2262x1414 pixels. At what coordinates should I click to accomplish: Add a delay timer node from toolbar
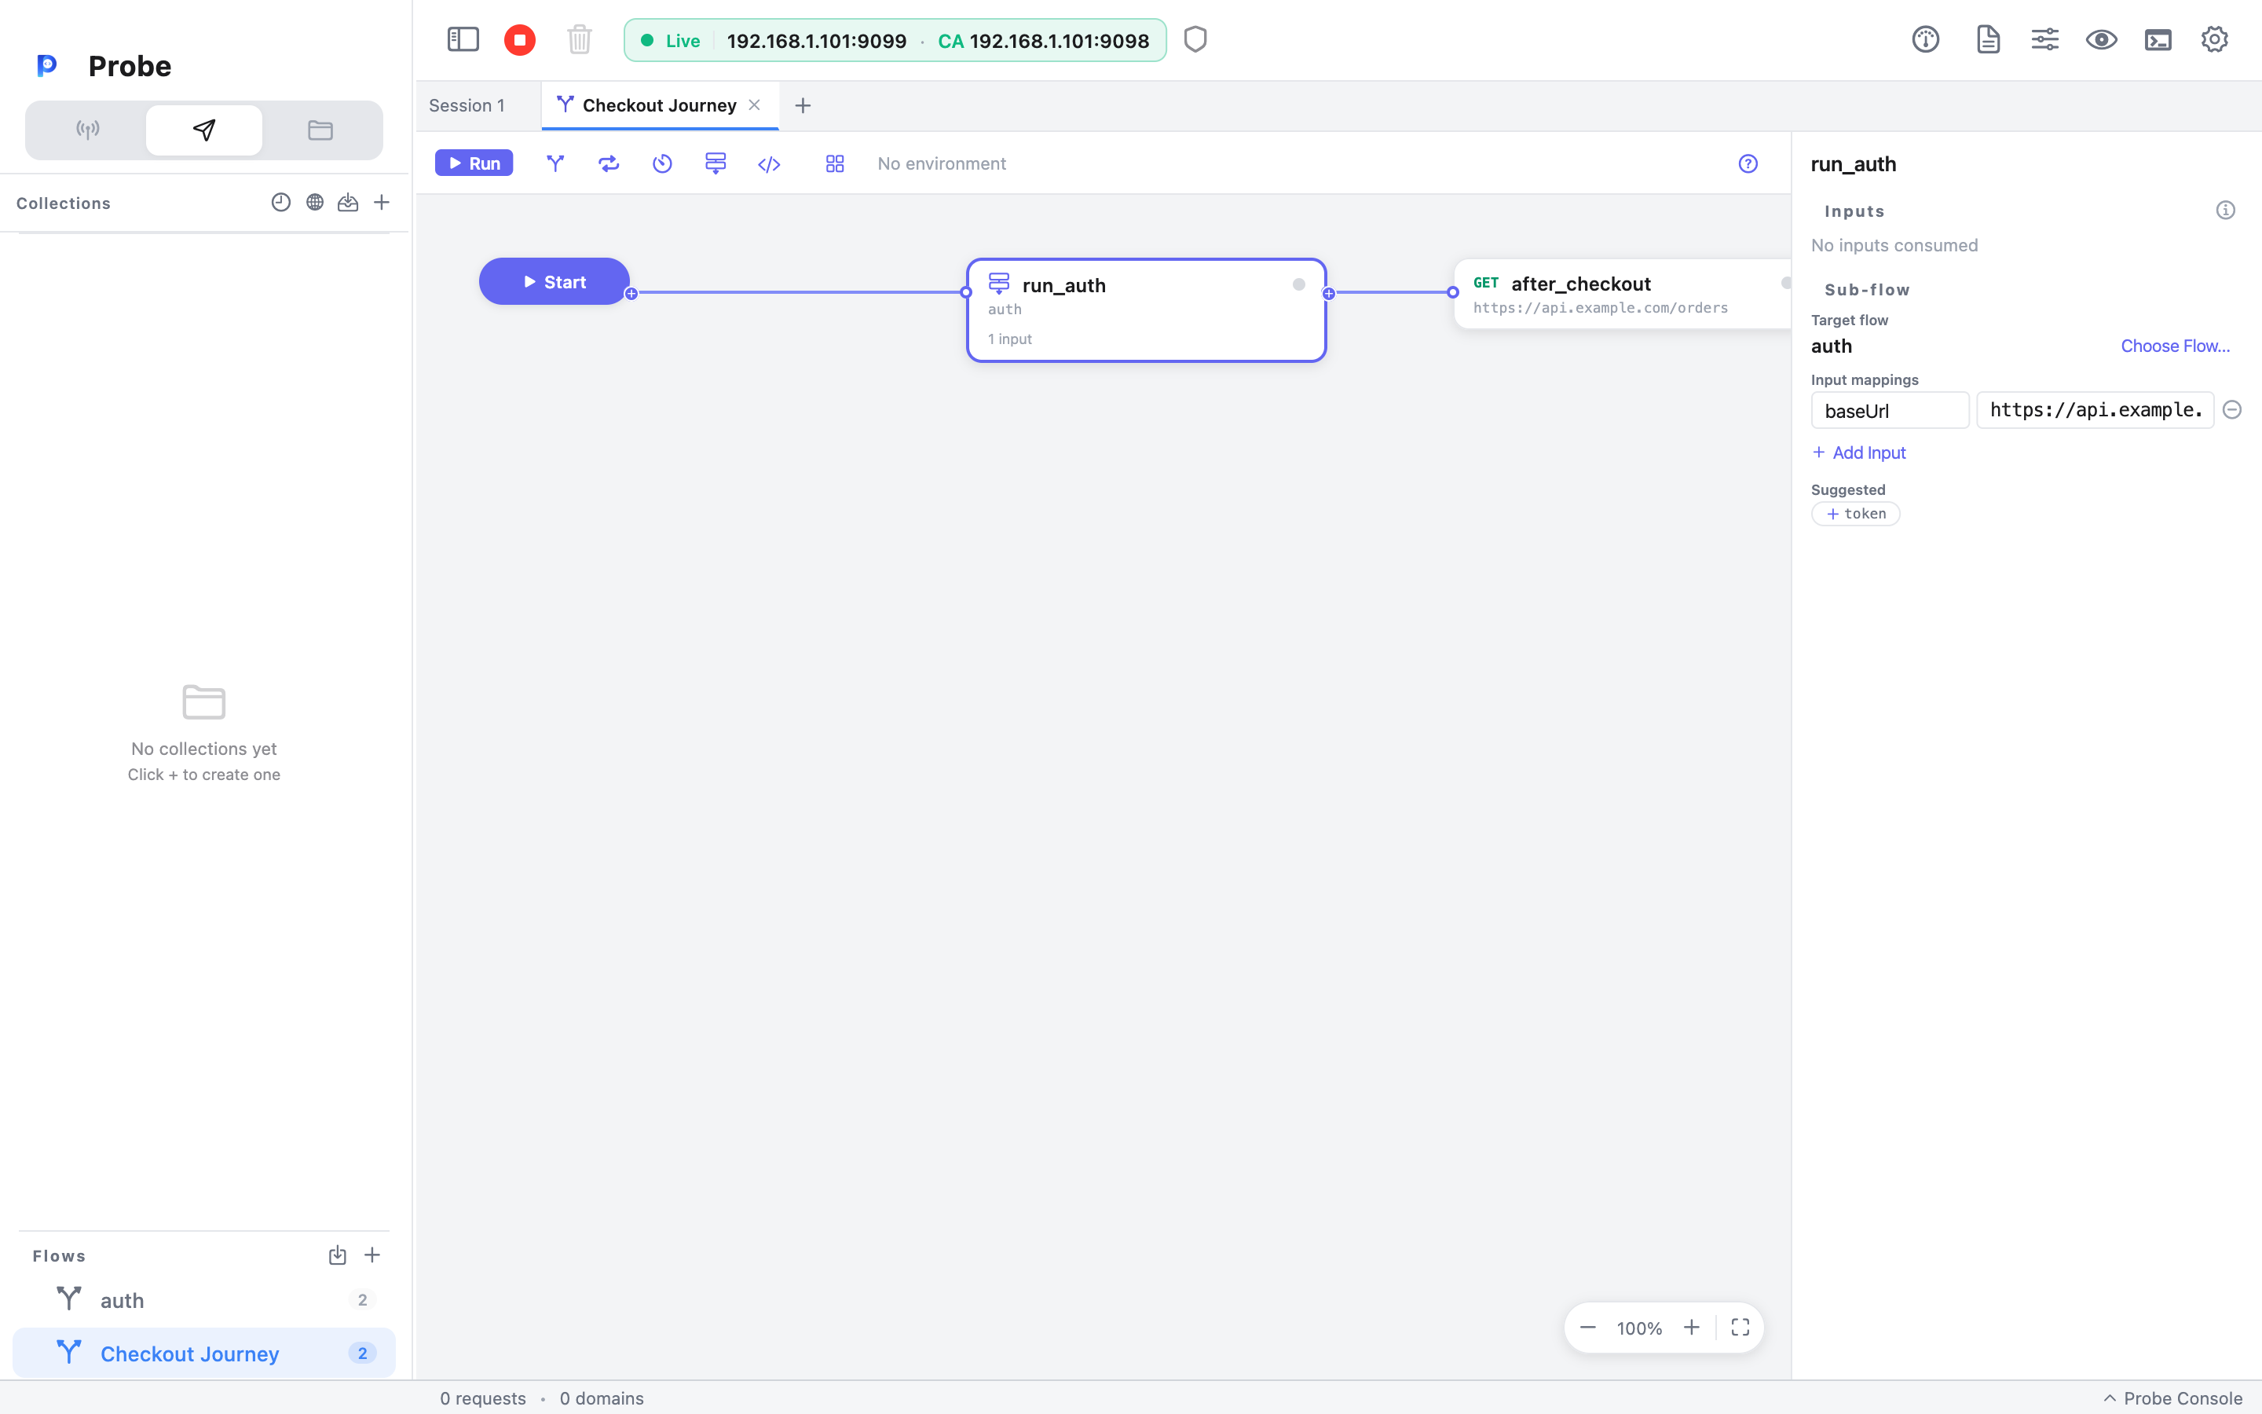click(663, 163)
